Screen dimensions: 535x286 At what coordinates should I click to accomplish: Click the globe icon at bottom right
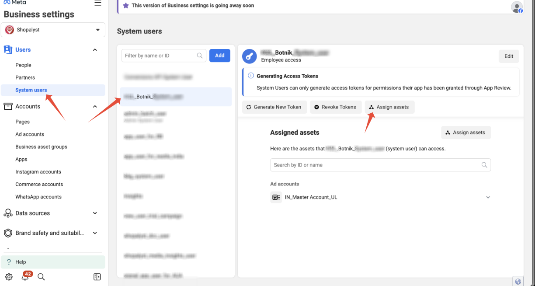518,282
